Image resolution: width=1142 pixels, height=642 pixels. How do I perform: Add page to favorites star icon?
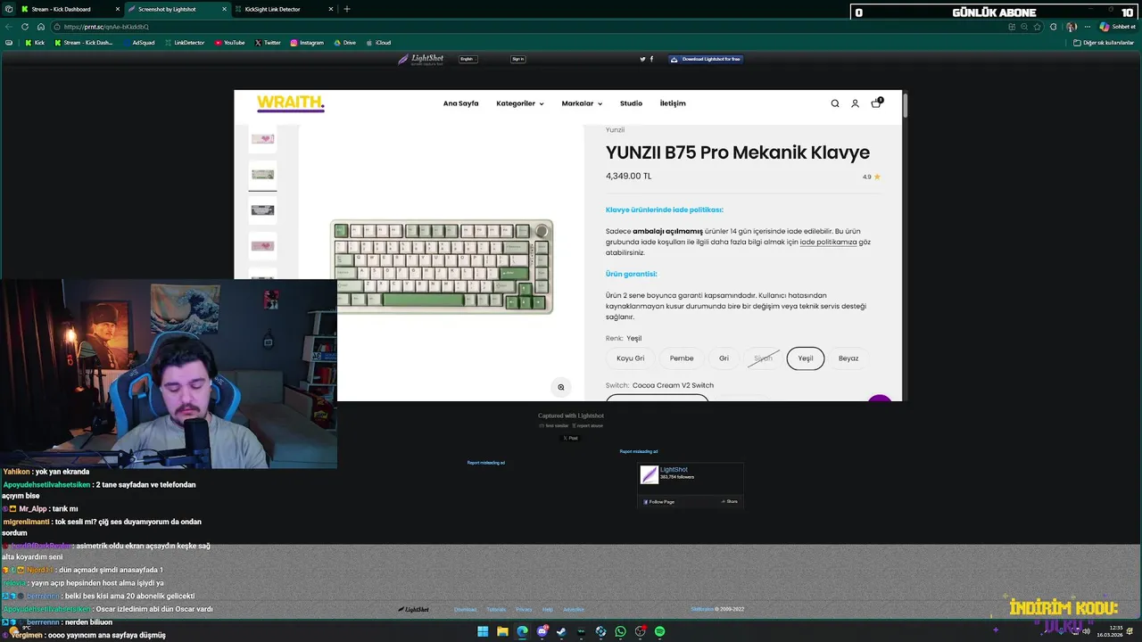[1038, 27]
